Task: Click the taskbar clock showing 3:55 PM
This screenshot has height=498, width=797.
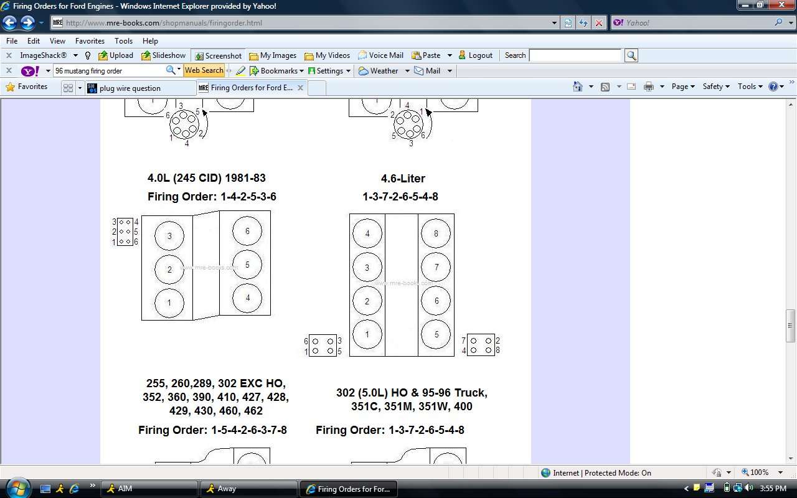Action: pyautogui.click(x=773, y=489)
